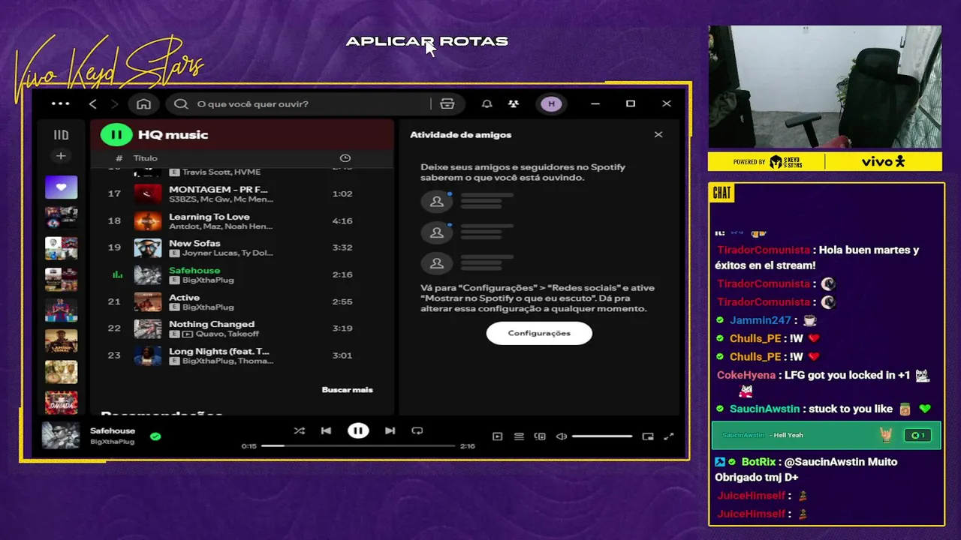961x540 pixels.
Task: Click chat username 'CokeHyena'
Action: (x=746, y=375)
